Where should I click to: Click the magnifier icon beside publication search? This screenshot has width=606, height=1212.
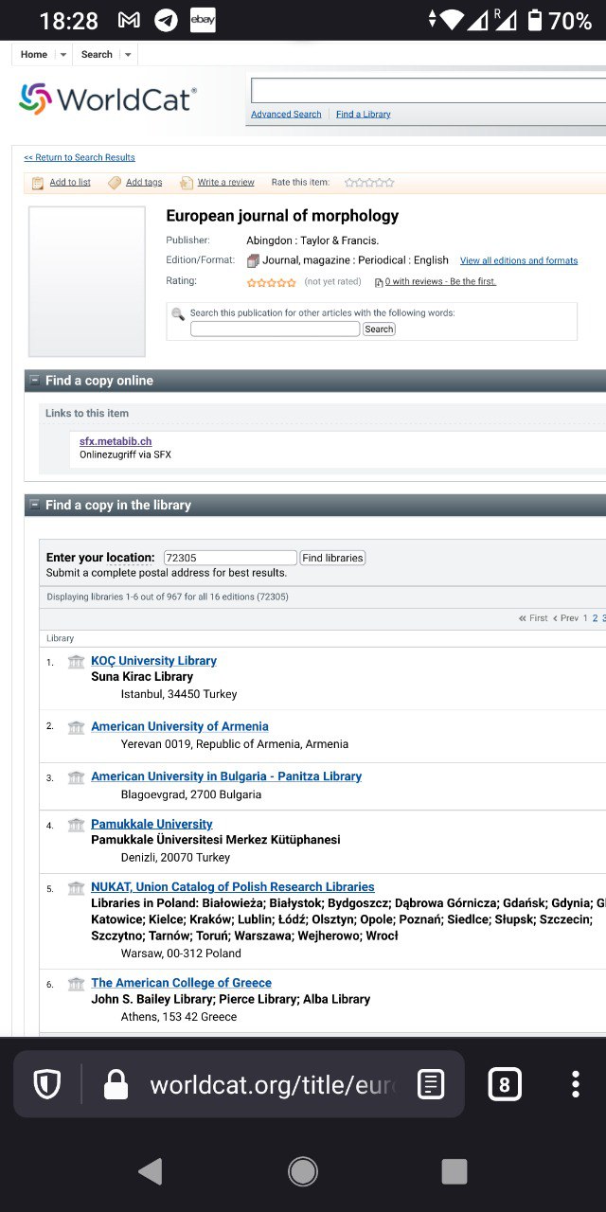click(178, 314)
